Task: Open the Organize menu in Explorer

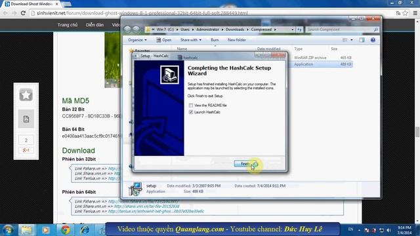Action: pos(137,40)
